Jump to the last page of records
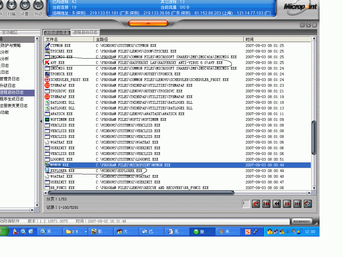The height and width of the screenshot is (257, 343). 297,203
